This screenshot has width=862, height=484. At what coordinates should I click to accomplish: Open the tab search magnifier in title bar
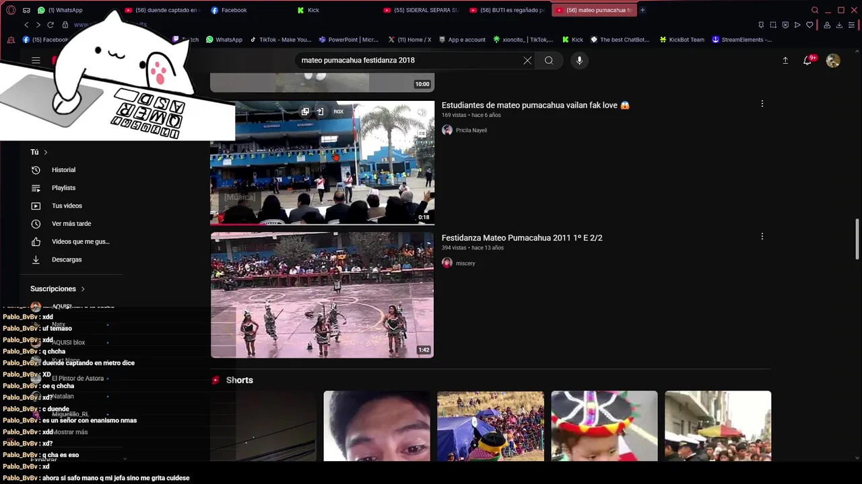[x=815, y=10]
